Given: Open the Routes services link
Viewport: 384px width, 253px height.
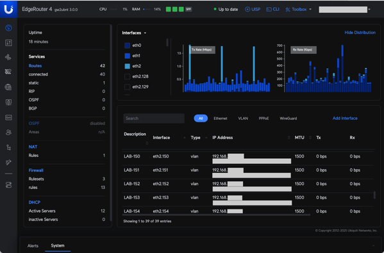Looking at the screenshot, I should (x=35, y=65).
